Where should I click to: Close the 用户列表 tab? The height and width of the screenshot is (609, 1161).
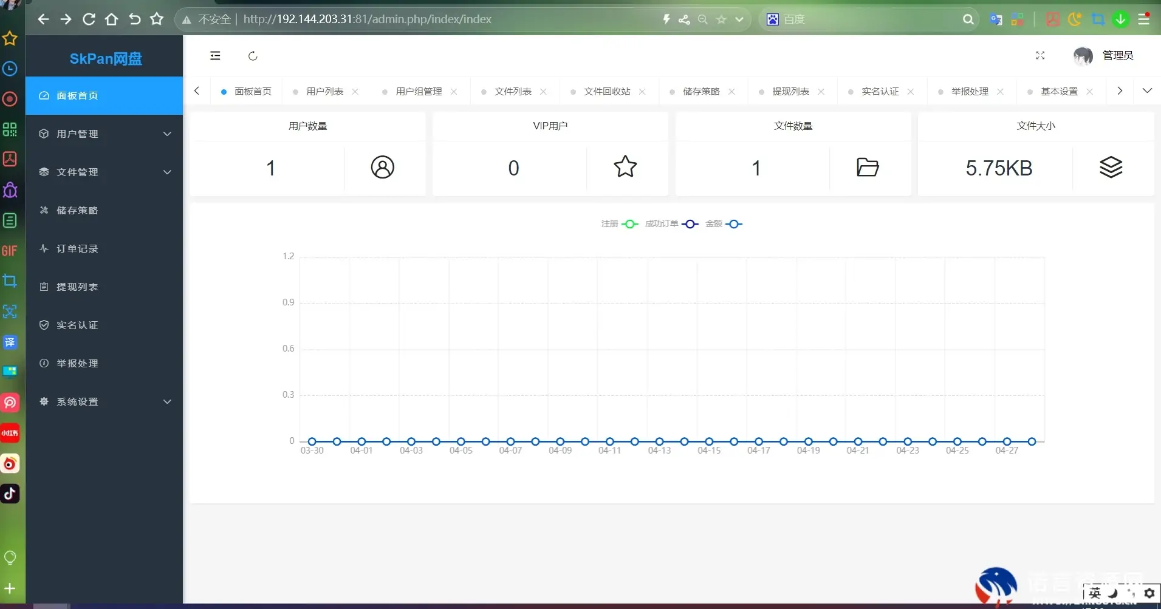click(x=355, y=92)
